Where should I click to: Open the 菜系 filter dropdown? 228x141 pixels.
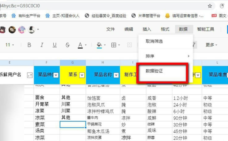[x=82, y=75]
